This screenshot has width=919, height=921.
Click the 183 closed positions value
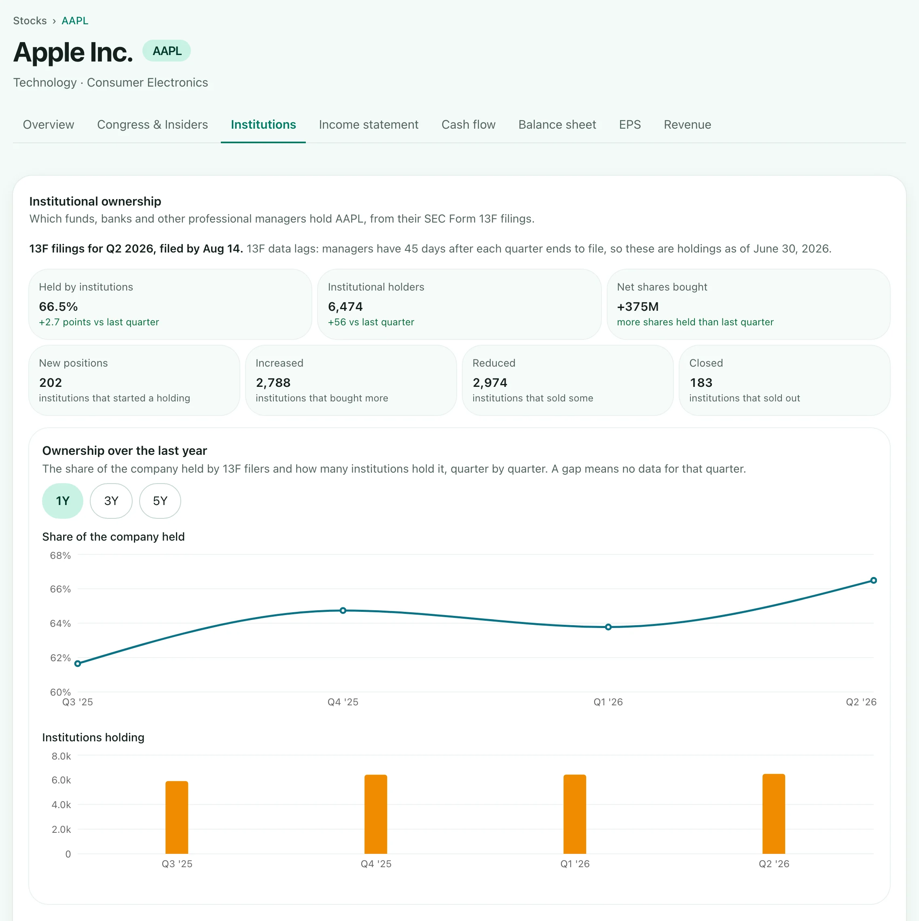701,383
